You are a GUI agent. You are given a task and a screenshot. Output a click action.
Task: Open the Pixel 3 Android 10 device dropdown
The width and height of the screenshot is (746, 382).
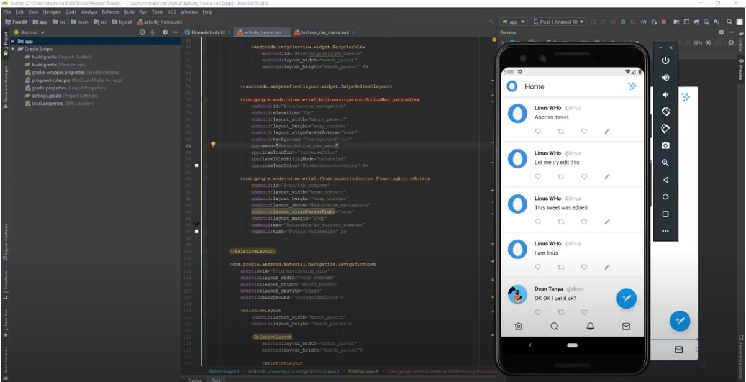click(558, 22)
